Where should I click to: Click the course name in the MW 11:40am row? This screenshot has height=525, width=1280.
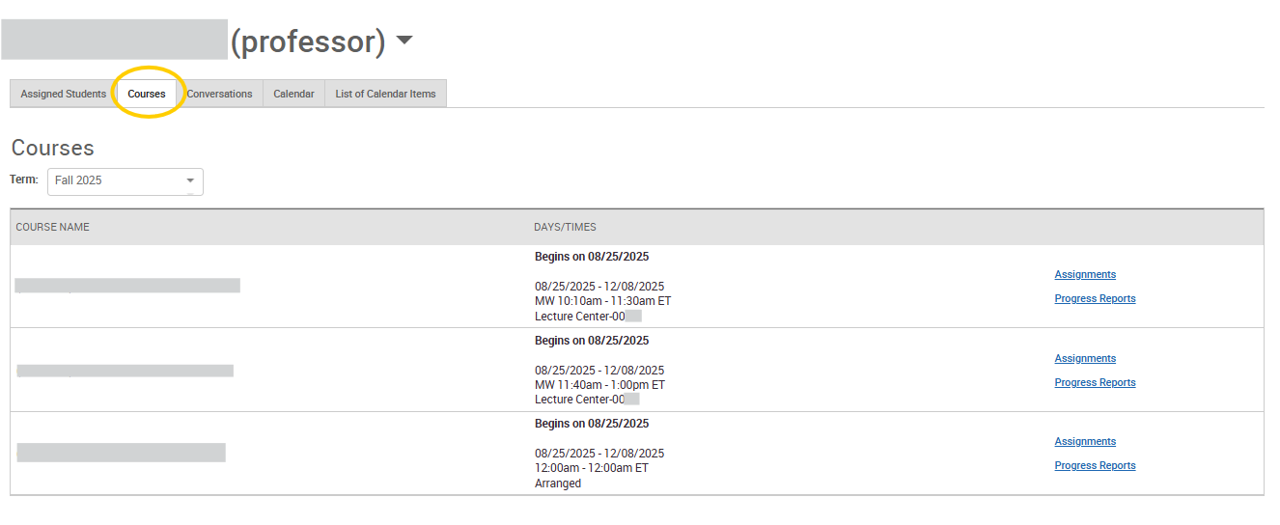125,371
